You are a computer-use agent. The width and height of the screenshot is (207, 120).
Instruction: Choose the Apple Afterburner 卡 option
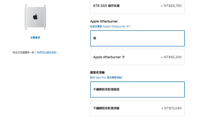point(137,57)
